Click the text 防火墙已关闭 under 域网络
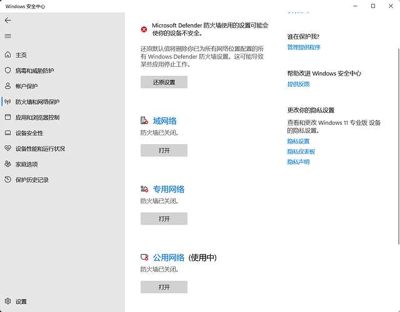The height and width of the screenshot is (312, 400). [x=159, y=133]
